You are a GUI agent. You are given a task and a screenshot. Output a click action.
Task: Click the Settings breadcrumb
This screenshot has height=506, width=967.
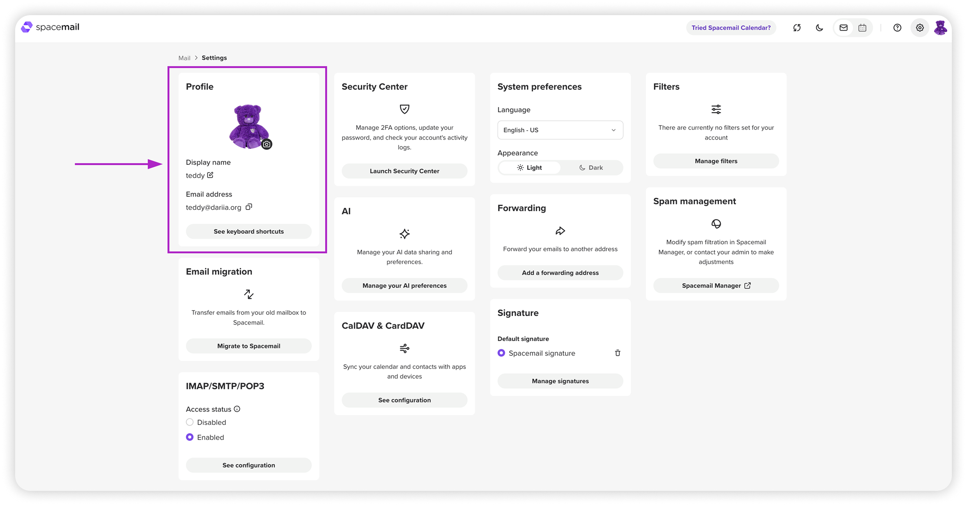[x=214, y=58]
